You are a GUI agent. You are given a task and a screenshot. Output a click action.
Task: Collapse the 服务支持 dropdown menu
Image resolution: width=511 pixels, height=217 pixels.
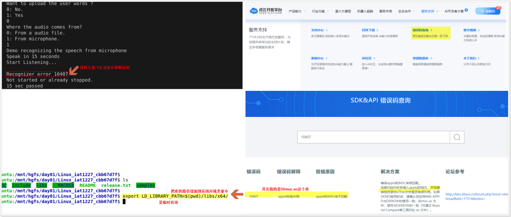tap(430, 11)
